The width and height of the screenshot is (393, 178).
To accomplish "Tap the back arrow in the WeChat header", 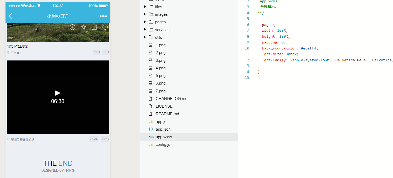I will [x=10, y=16].
